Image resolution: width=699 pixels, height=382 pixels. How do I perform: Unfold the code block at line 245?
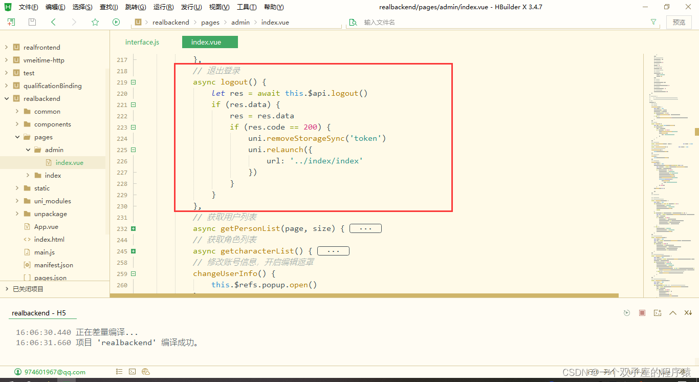click(x=133, y=251)
